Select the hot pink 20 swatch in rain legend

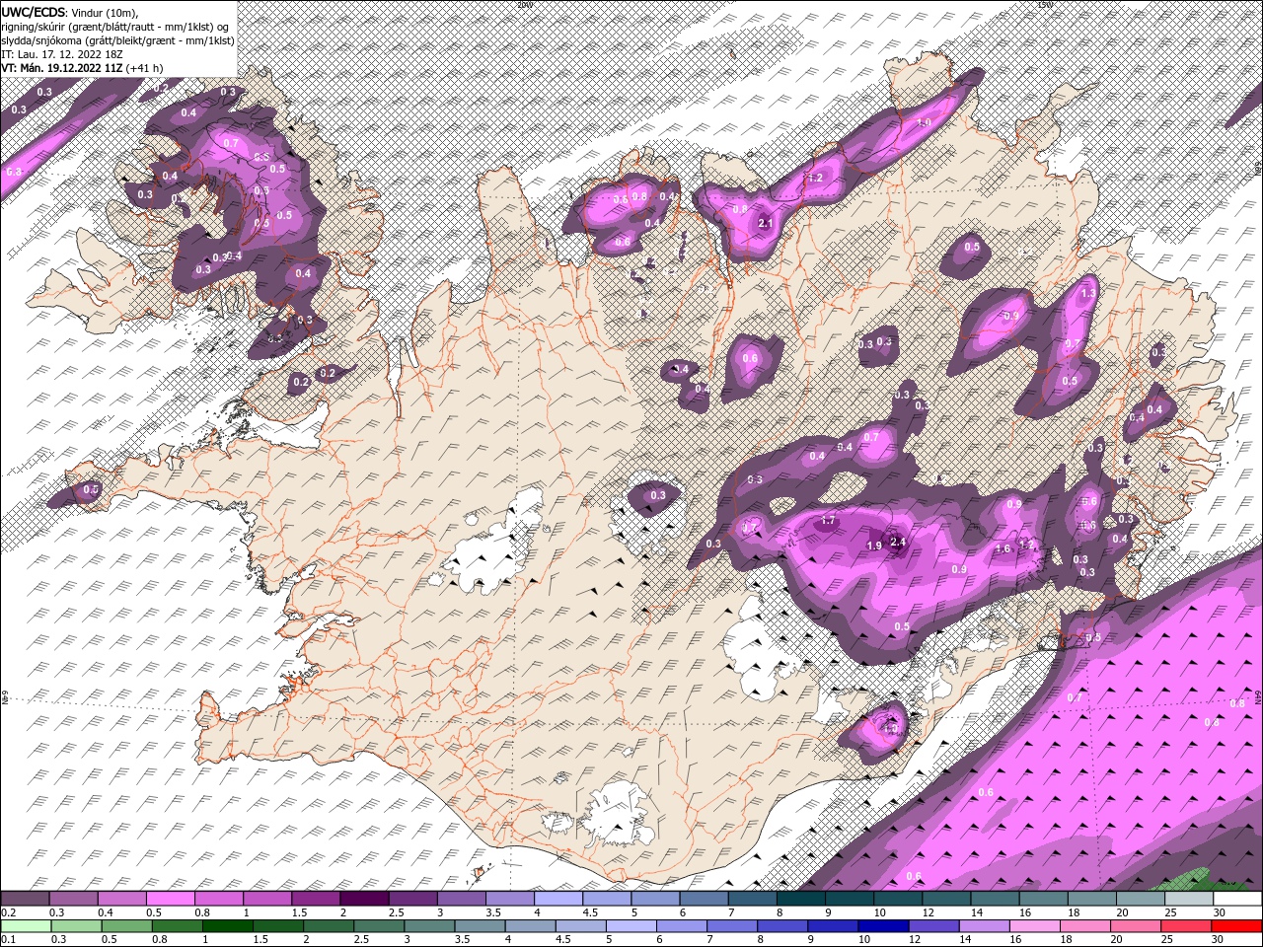(x=1135, y=926)
